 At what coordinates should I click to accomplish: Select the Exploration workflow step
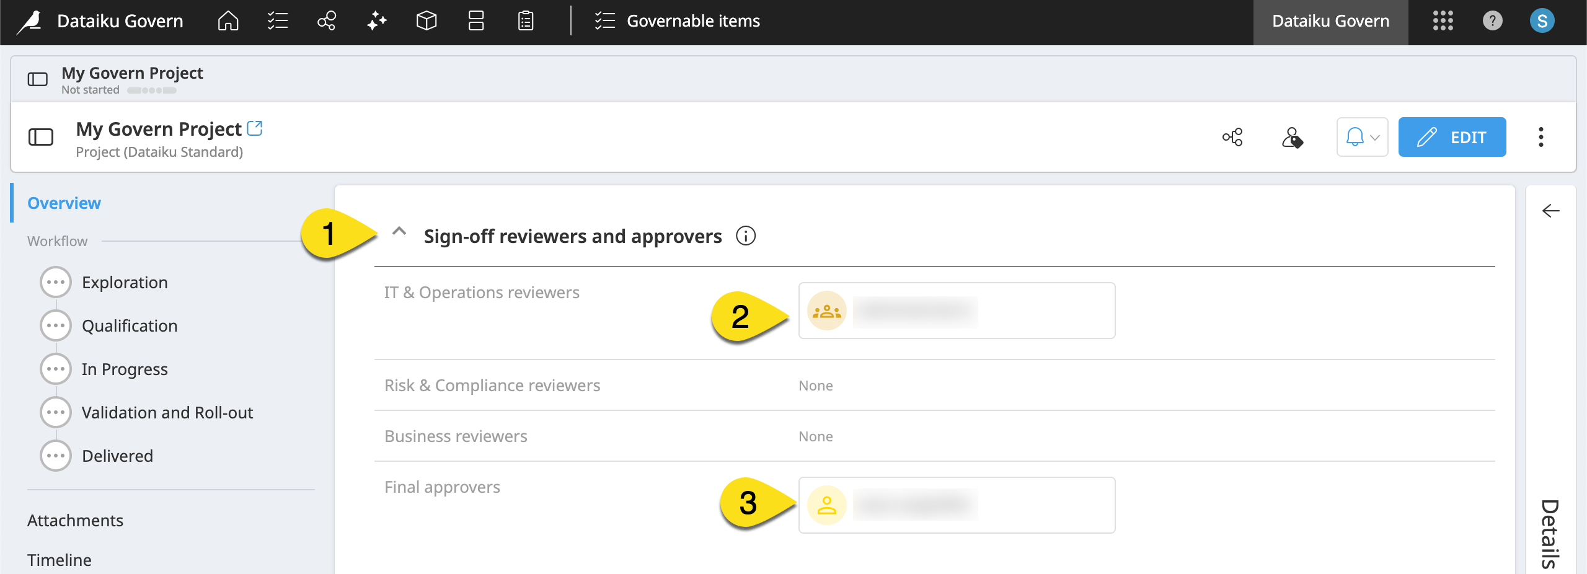(125, 283)
